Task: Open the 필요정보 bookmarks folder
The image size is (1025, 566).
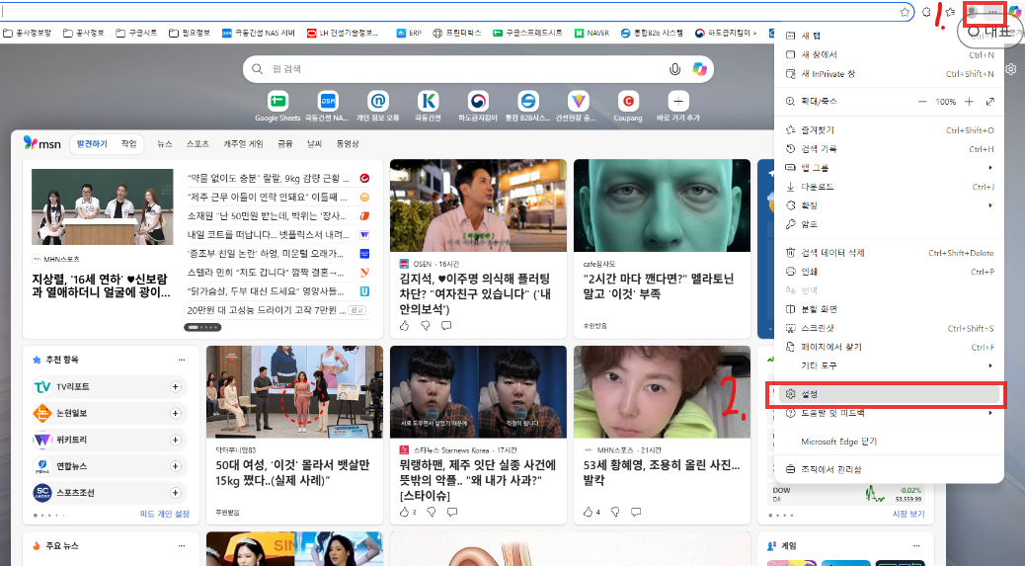Action: coord(190,33)
